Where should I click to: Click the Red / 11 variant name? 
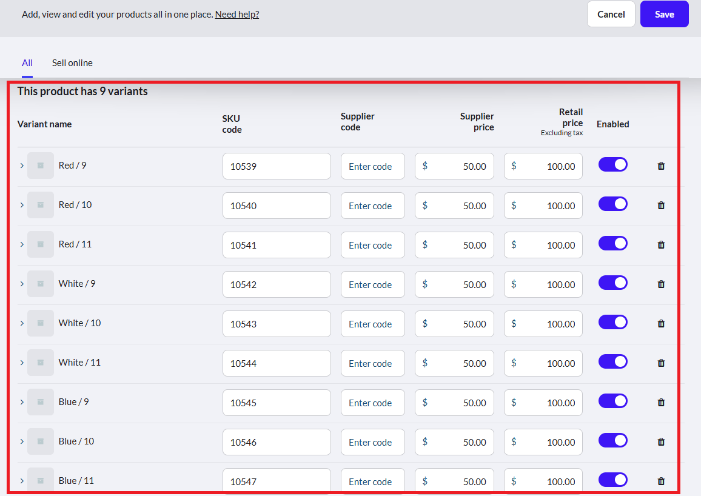[75, 244]
